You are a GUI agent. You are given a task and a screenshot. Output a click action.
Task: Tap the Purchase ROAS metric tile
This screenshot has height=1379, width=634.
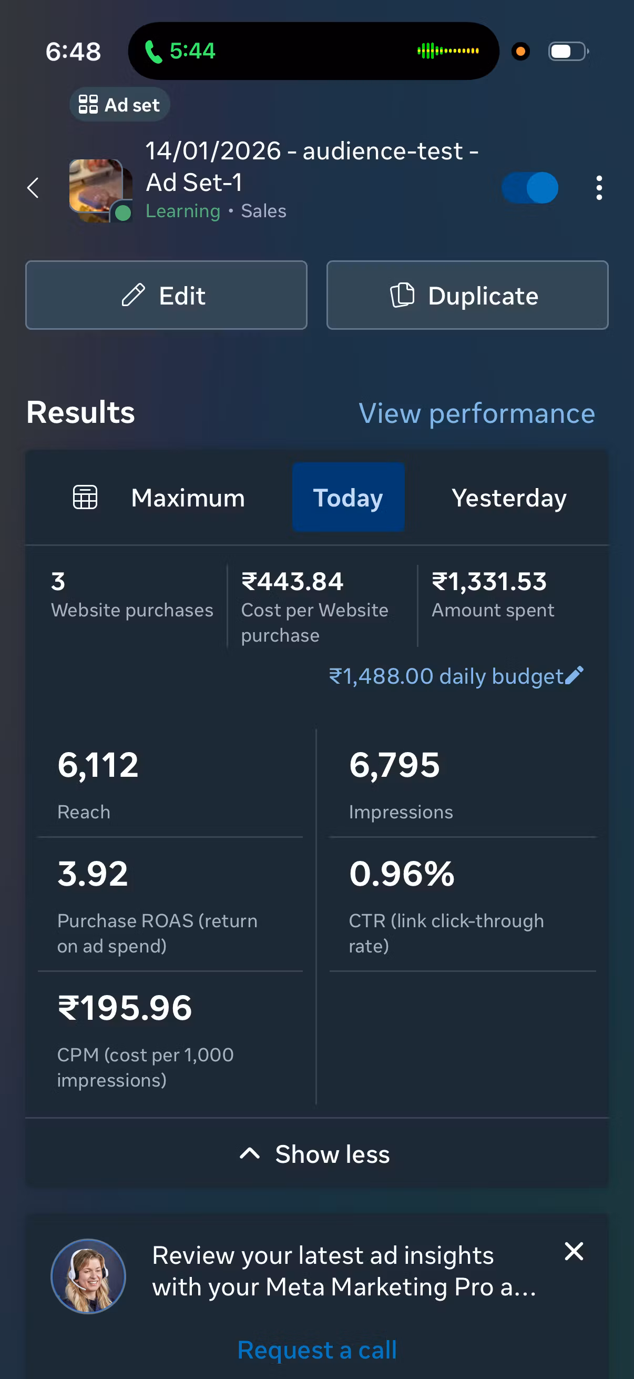pos(170,903)
